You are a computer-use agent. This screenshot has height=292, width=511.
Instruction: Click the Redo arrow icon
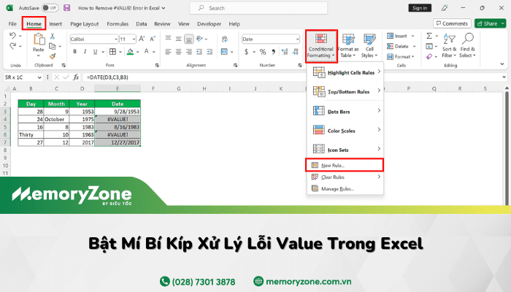12,46
